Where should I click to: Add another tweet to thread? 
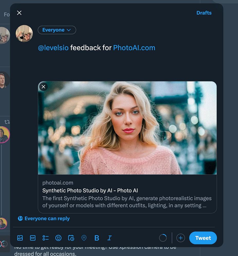tap(180, 238)
